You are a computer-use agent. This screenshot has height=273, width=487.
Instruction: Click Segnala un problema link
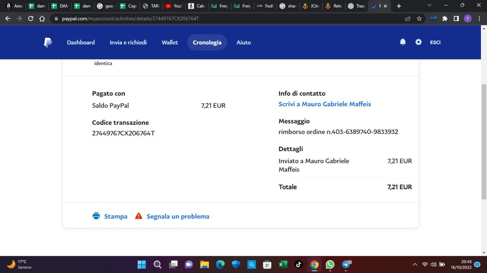178,216
